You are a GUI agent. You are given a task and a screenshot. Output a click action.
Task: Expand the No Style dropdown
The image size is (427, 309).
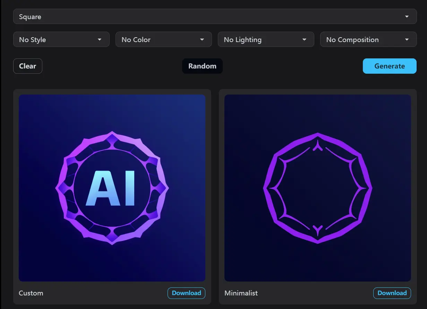(61, 39)
